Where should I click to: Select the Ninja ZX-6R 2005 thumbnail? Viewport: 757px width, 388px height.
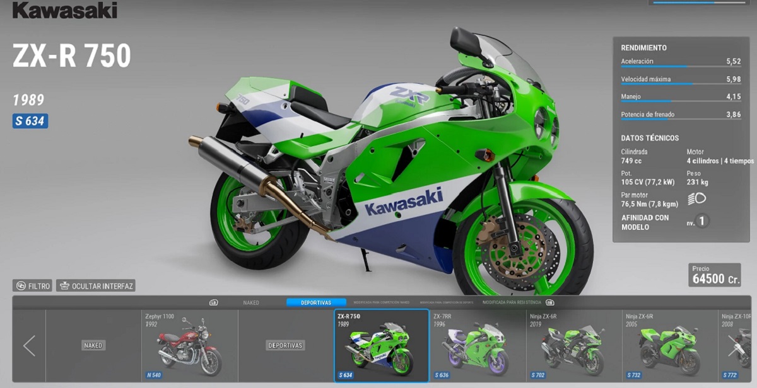[670, 346]
